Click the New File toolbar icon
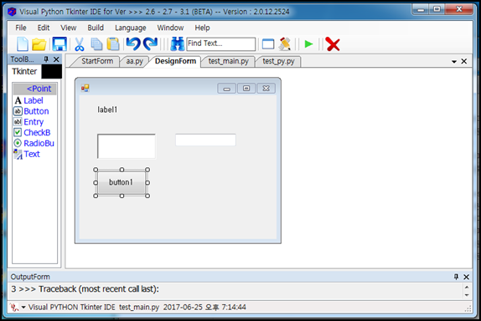This screenshot has height=321, width=481. pos(23,44)
